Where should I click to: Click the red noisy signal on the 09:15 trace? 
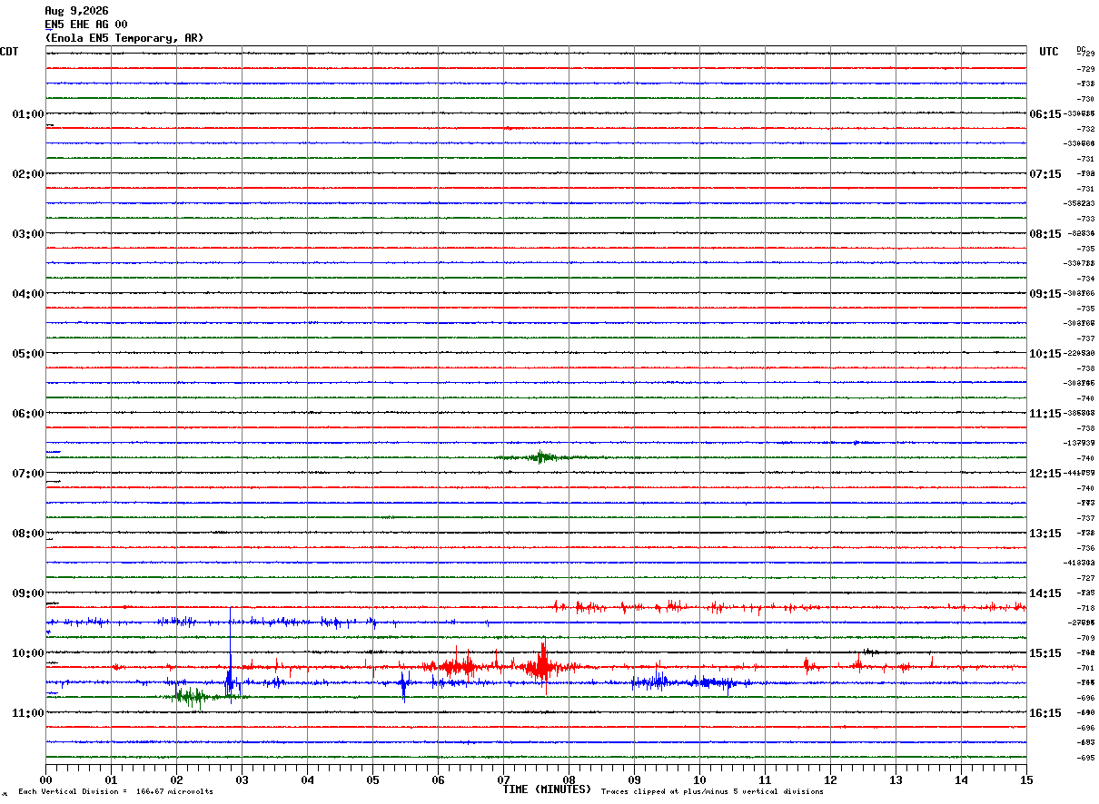pyautogui.click(x=788, y=607)
